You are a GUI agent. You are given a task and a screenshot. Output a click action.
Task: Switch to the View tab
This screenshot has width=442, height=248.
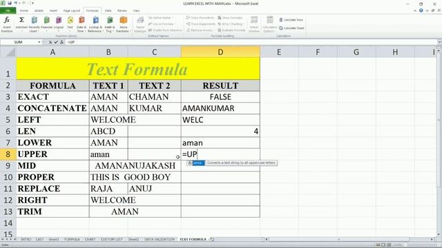(x=137, y=10)
